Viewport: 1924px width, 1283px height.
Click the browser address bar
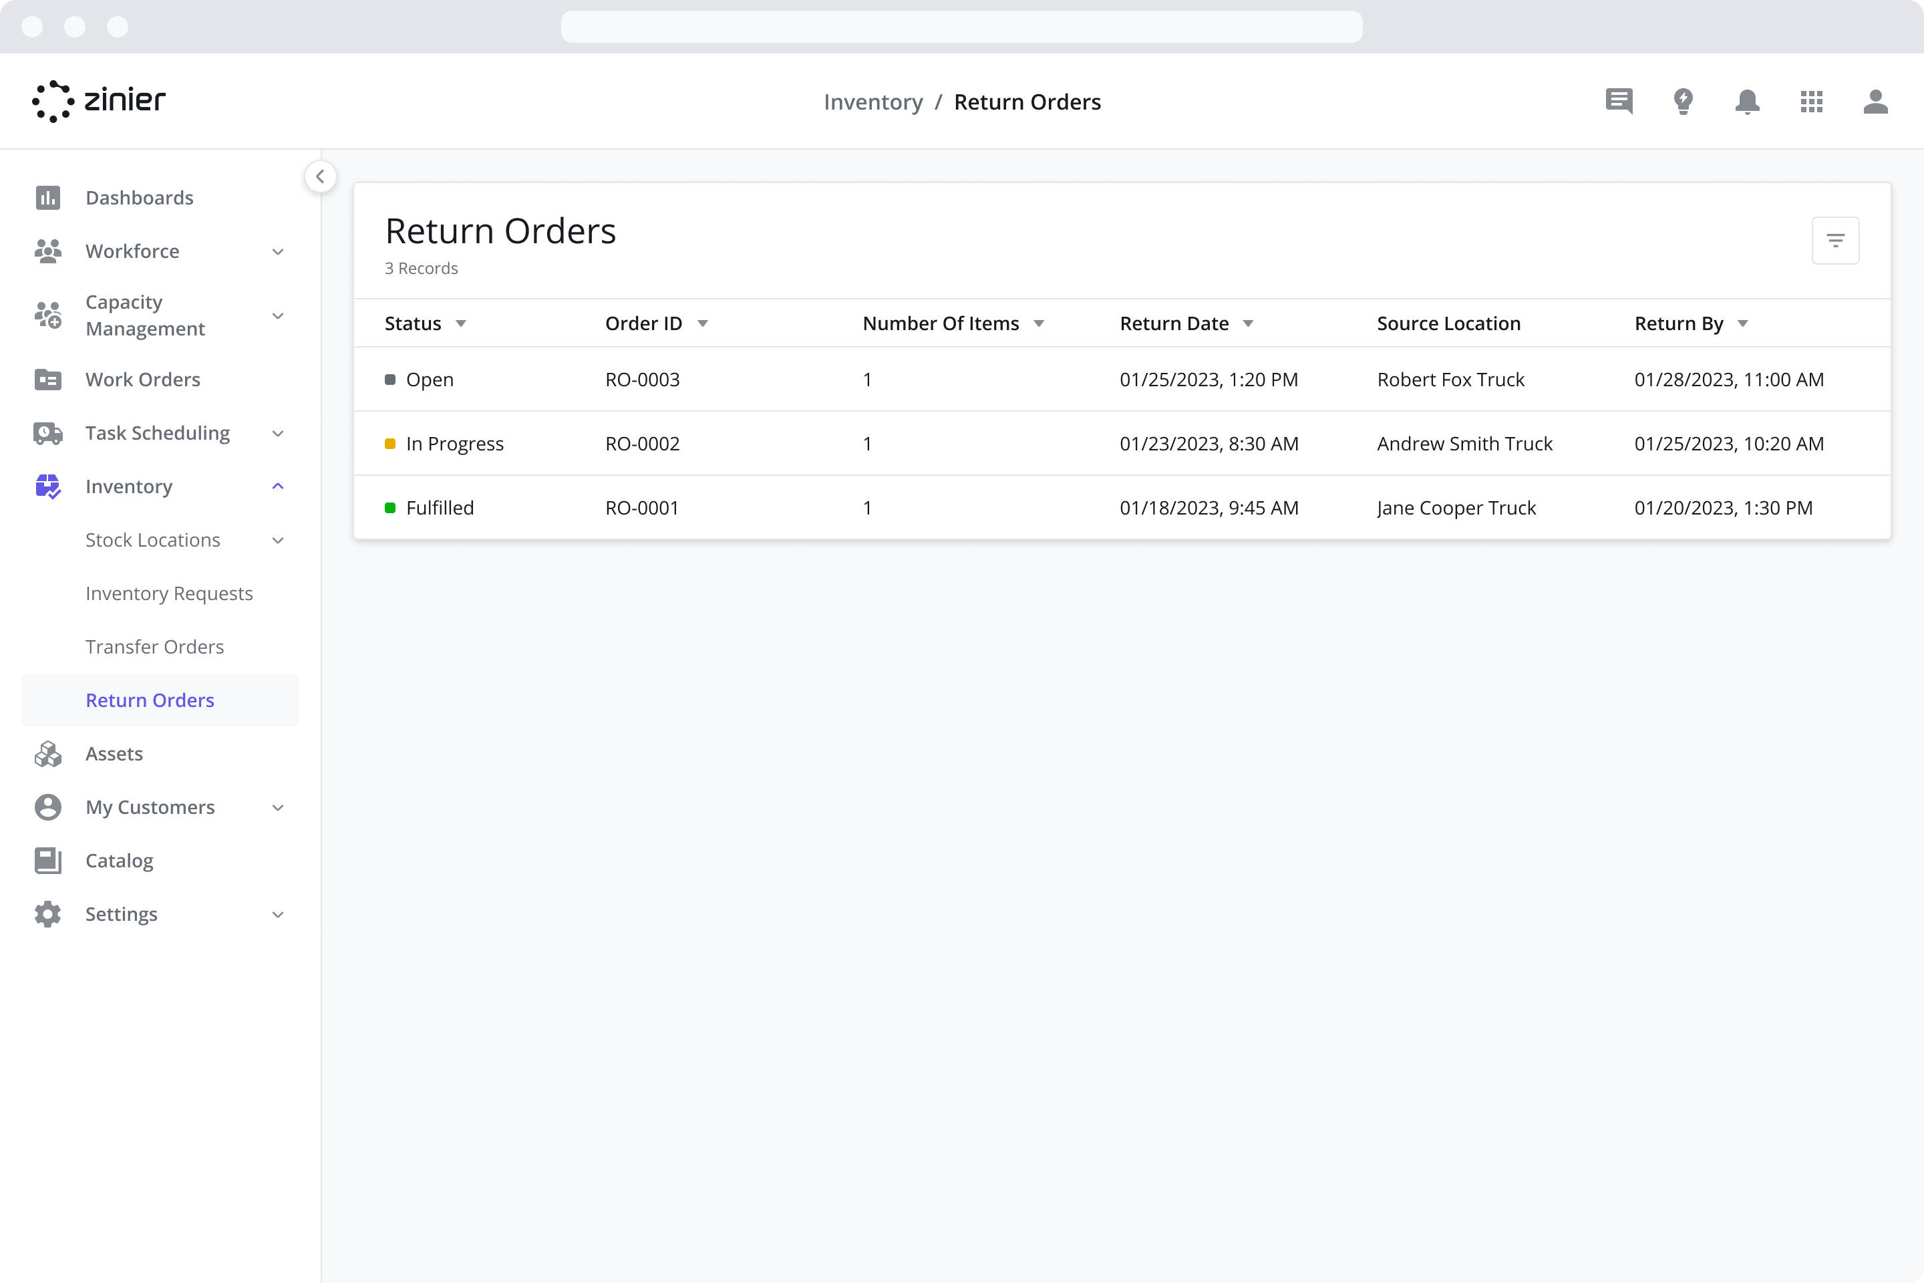961,26
